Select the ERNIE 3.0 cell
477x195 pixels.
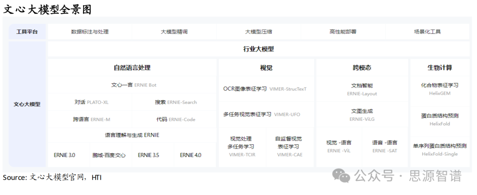pyautogui.click(x=69, y=155)
